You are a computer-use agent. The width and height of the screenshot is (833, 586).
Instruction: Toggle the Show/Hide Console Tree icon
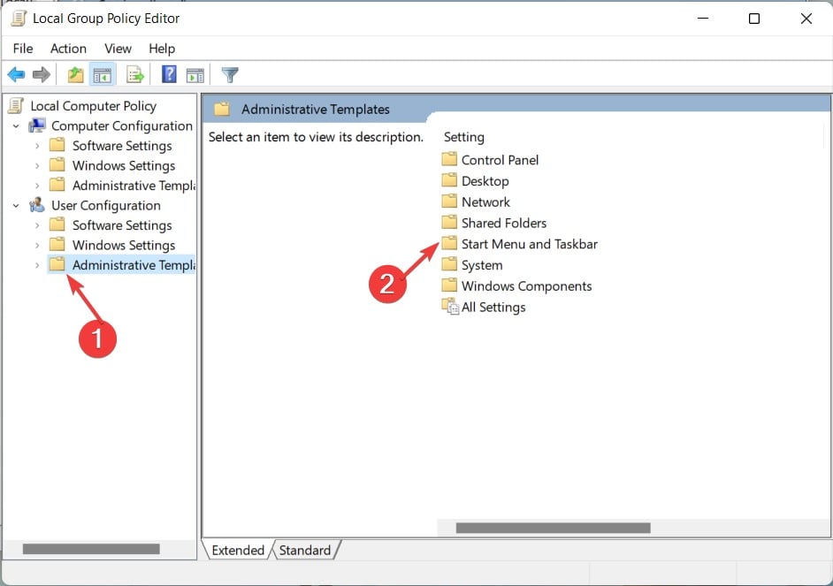(x=102, y=75)
